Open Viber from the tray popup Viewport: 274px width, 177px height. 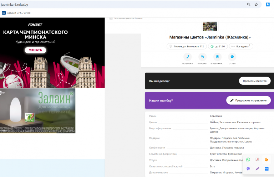[248, 168]
